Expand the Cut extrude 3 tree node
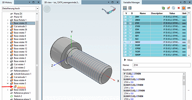The width and height of the screenshot is (192, 100). [x=8, y=26]
